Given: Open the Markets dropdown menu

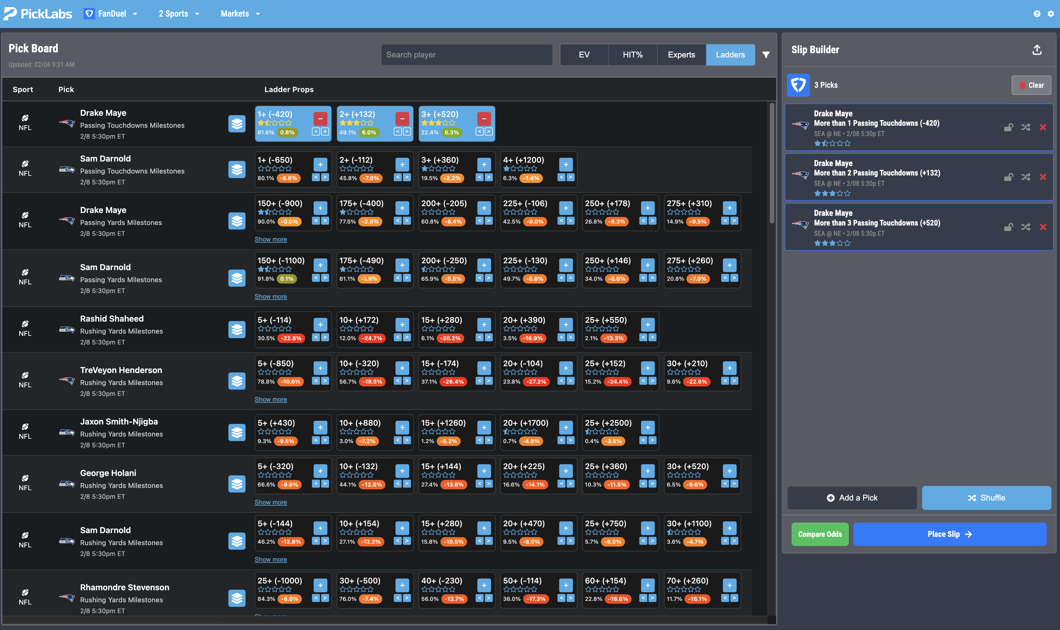Looking at the screenshot, I should coord(240,14).
